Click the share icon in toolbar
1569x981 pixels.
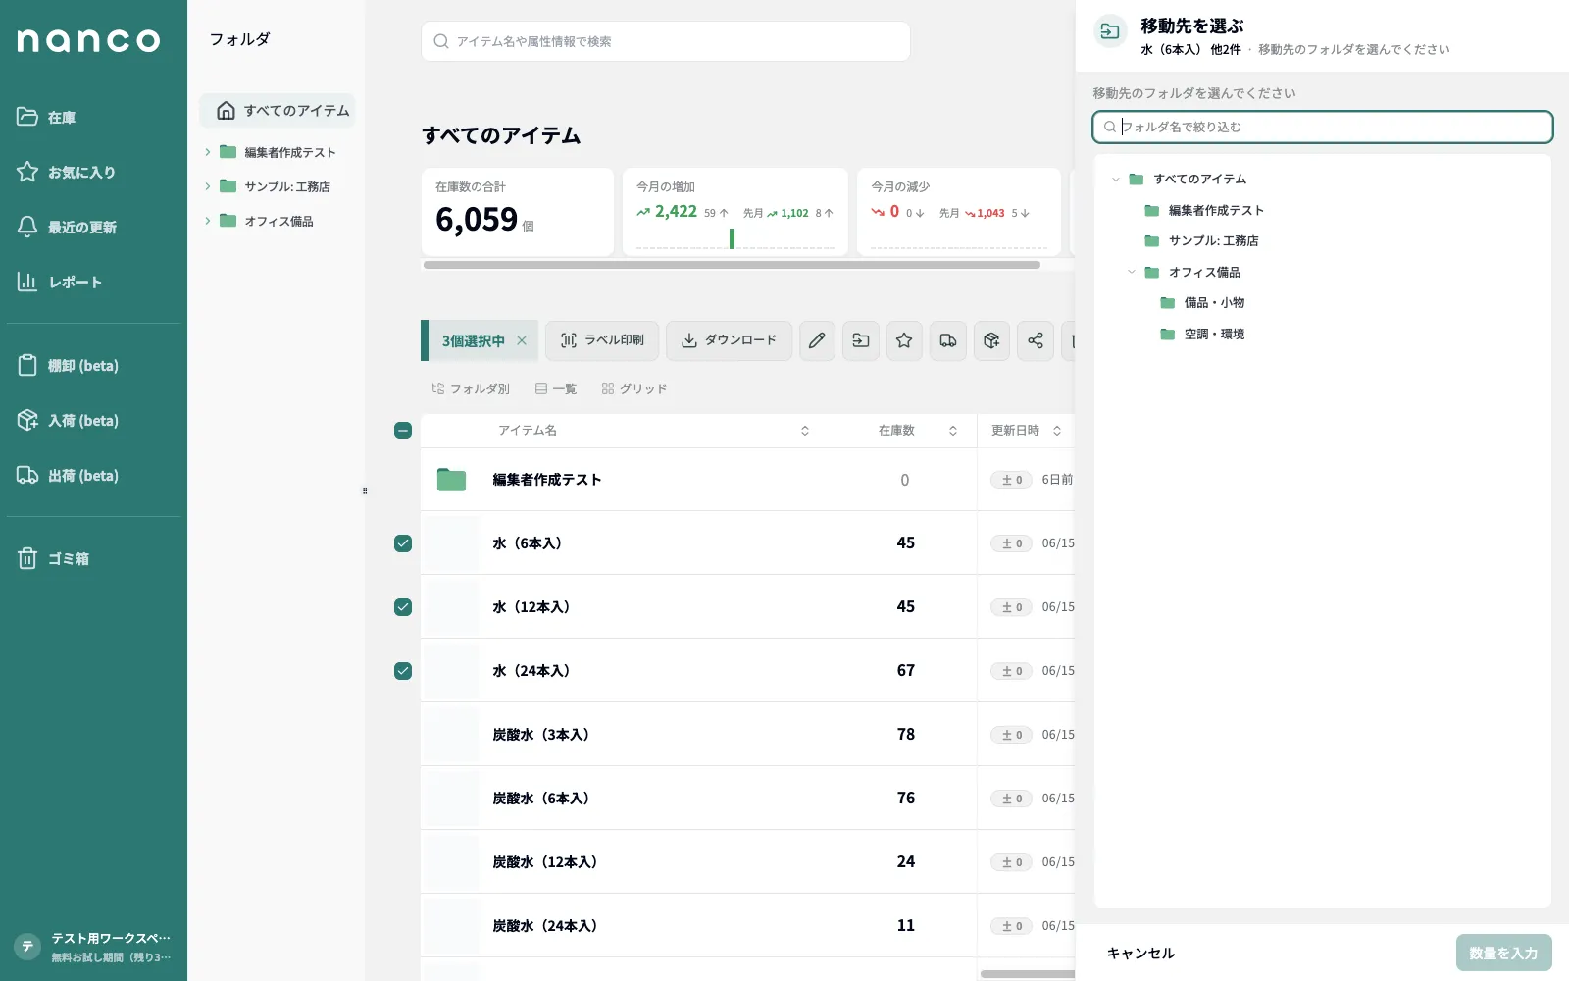[1036, 340]
